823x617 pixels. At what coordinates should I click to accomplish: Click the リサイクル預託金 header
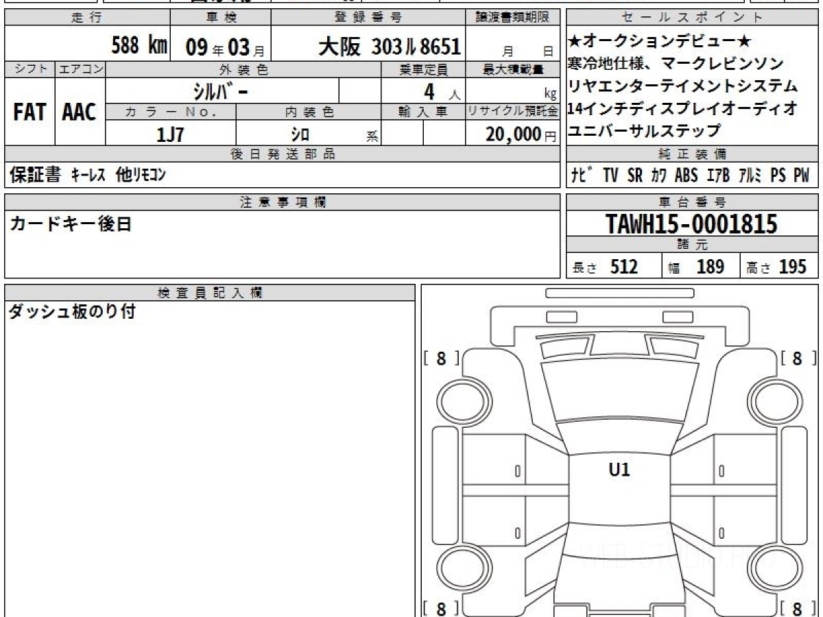coord(514,112)
